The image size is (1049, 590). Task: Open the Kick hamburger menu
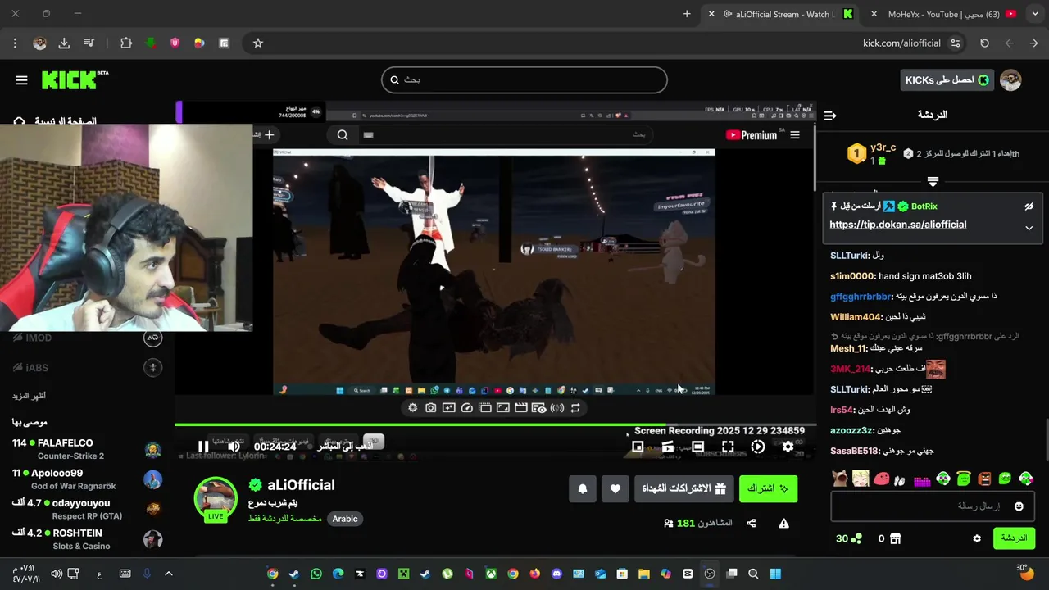(x=21, y=79)
